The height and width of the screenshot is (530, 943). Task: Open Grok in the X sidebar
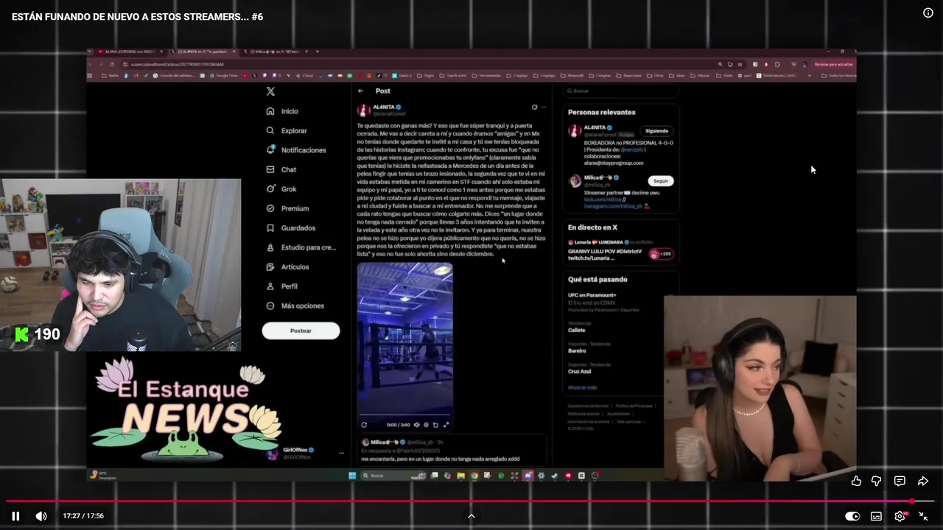(281, 189)
